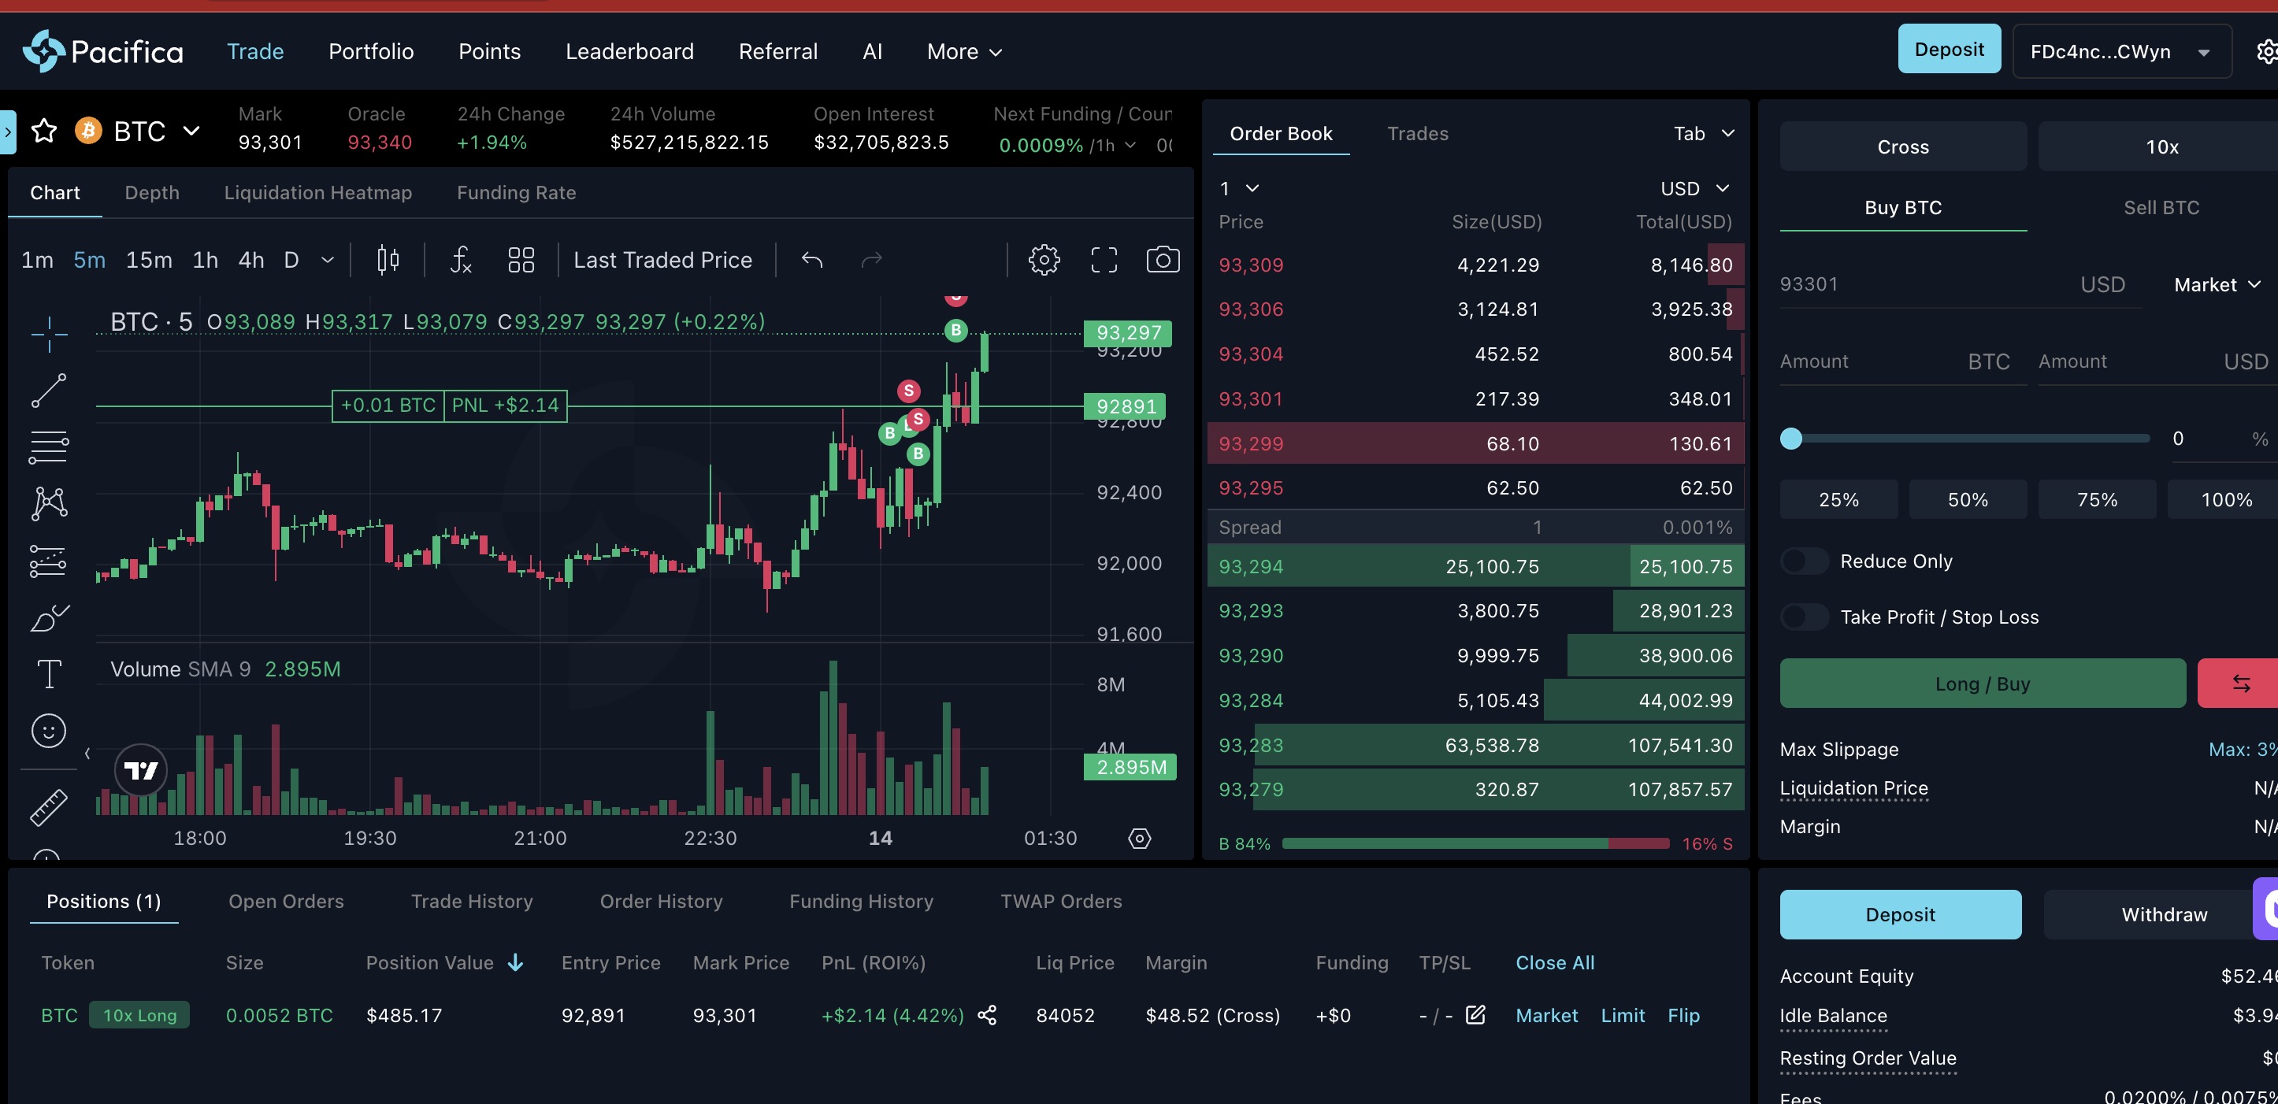
Task: Click the Long / Buy button
Action: [x=1982, y=684]
